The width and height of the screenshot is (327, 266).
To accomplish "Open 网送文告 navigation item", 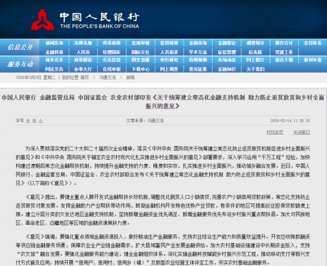I will pos(54,69).
